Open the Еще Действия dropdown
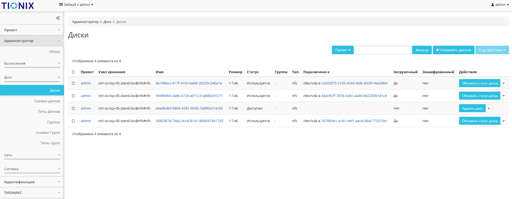Viewport: 512px width, 199px height. click(x=492, y=50)
